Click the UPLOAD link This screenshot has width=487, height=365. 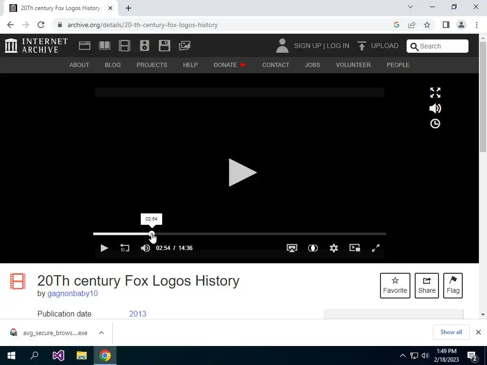385,46
